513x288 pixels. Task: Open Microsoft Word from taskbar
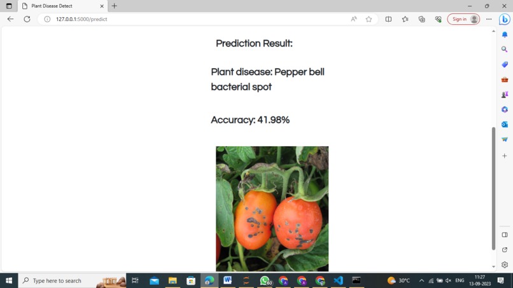227,280
